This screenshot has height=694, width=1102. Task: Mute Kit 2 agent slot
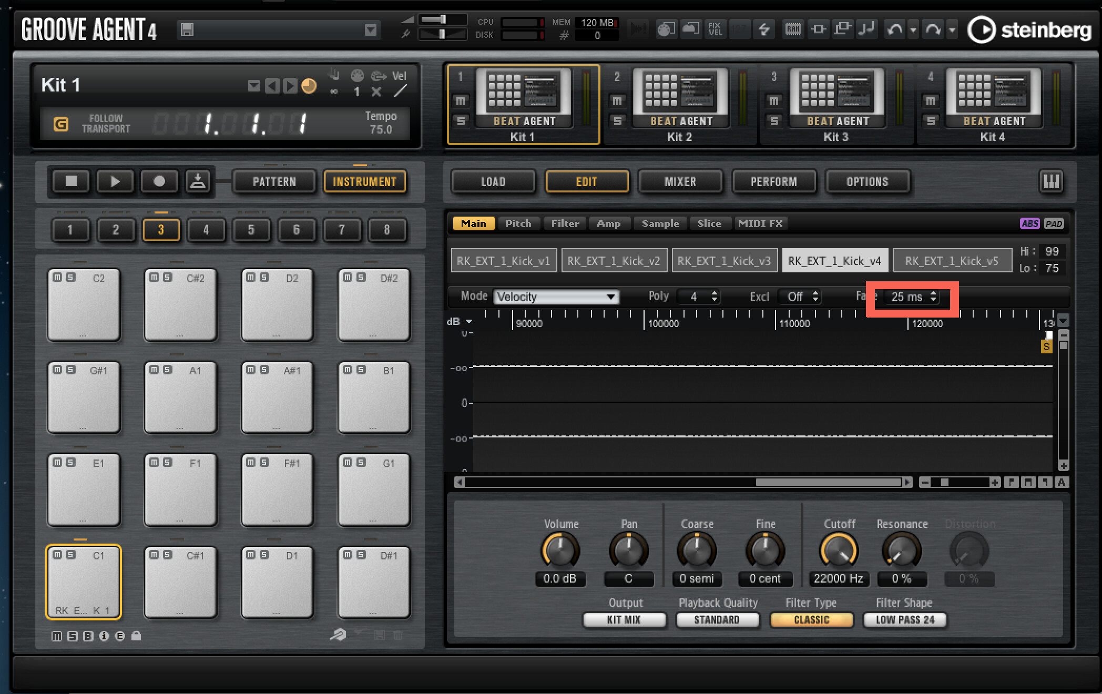point(617,100)
